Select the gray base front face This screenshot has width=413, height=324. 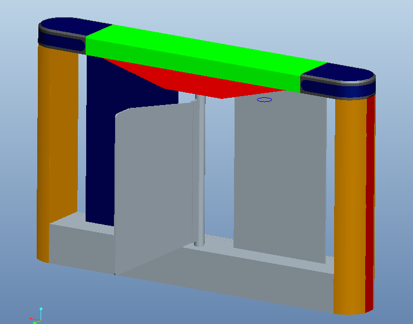224,285
